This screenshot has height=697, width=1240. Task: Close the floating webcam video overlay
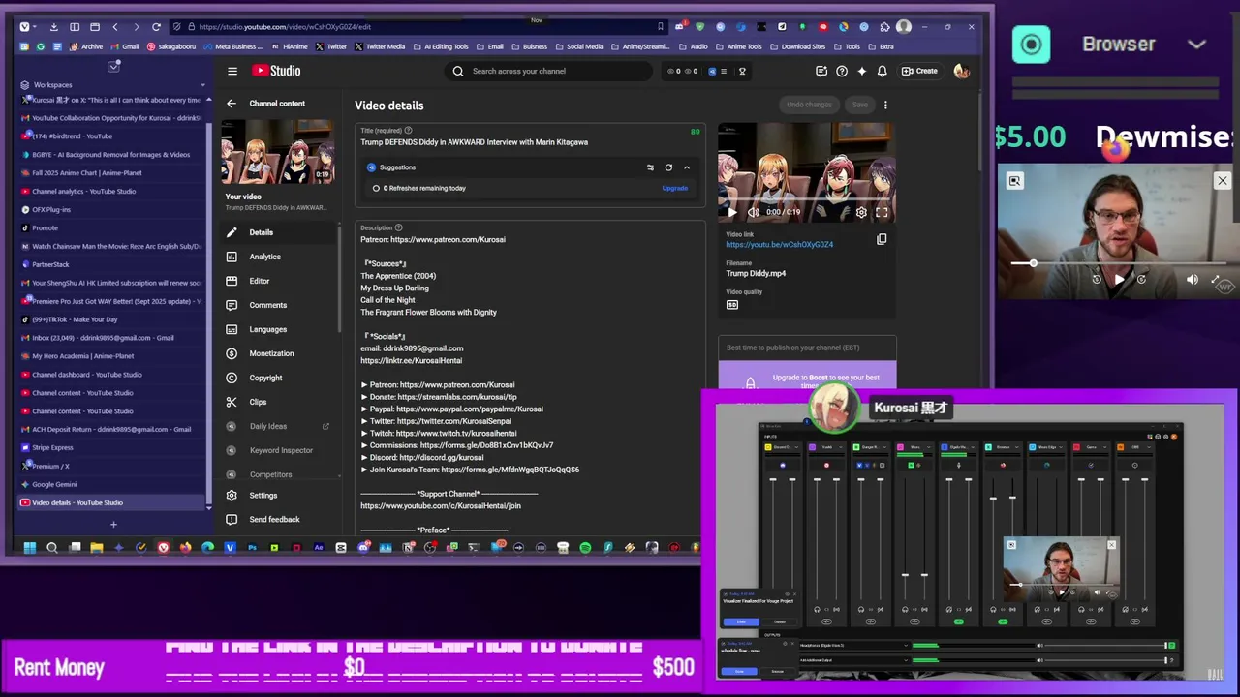tap(1223, 181)
